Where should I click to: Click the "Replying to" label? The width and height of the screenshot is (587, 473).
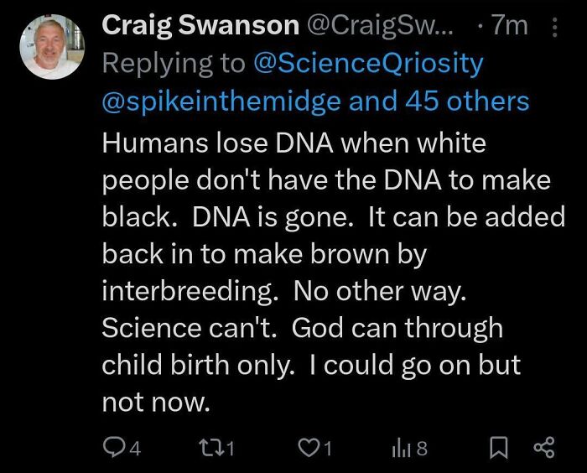click(x=169, y=63)
